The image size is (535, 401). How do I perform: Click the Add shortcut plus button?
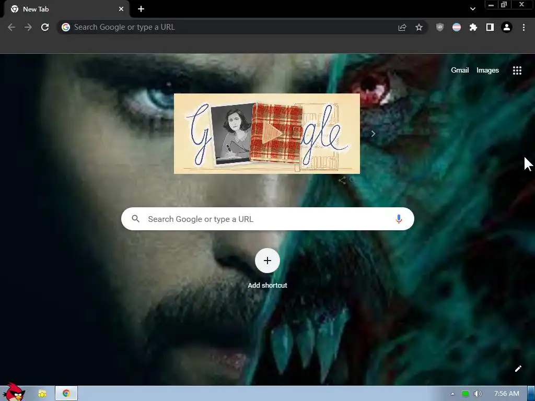pos(267,261)
